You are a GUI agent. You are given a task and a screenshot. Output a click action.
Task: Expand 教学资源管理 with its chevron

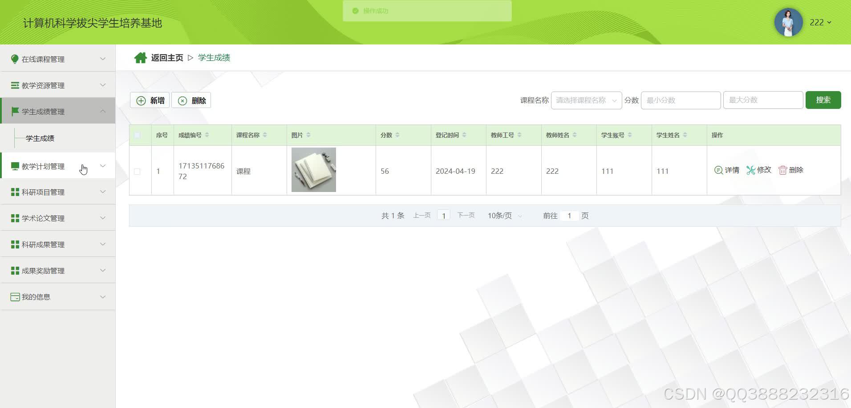click(x=103, y=85)
